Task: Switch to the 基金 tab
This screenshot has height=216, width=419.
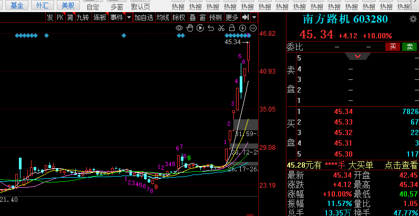Action: (17, 5)
